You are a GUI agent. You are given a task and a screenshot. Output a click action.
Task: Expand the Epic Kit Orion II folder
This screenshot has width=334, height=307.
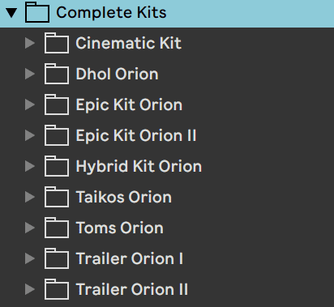30,135
